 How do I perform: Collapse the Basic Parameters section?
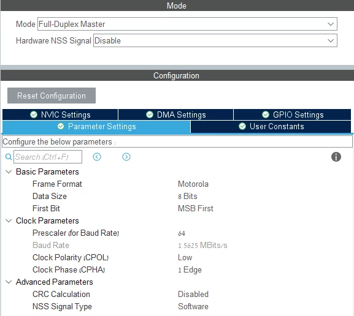[9, 171]
